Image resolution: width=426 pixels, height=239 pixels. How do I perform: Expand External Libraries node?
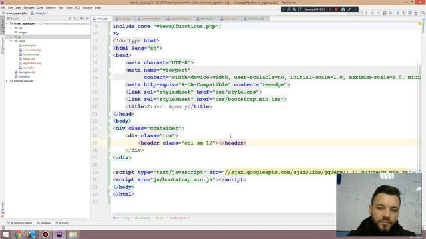[x=7, y=81]
